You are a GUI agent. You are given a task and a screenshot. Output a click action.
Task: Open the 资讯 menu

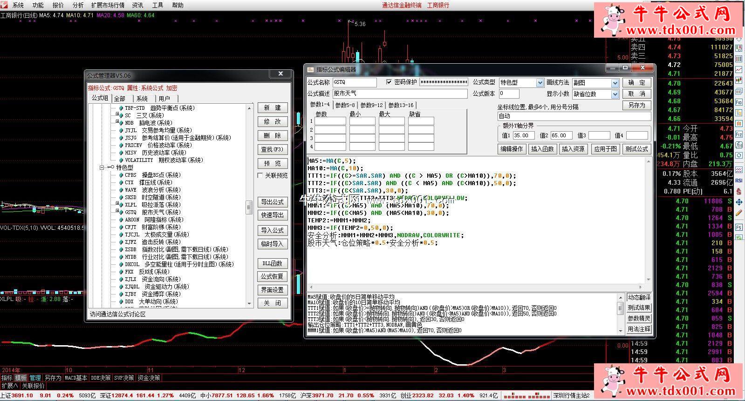[x=137, y=5]
